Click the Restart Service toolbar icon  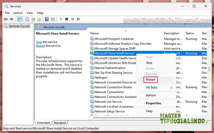pos(78,19)
